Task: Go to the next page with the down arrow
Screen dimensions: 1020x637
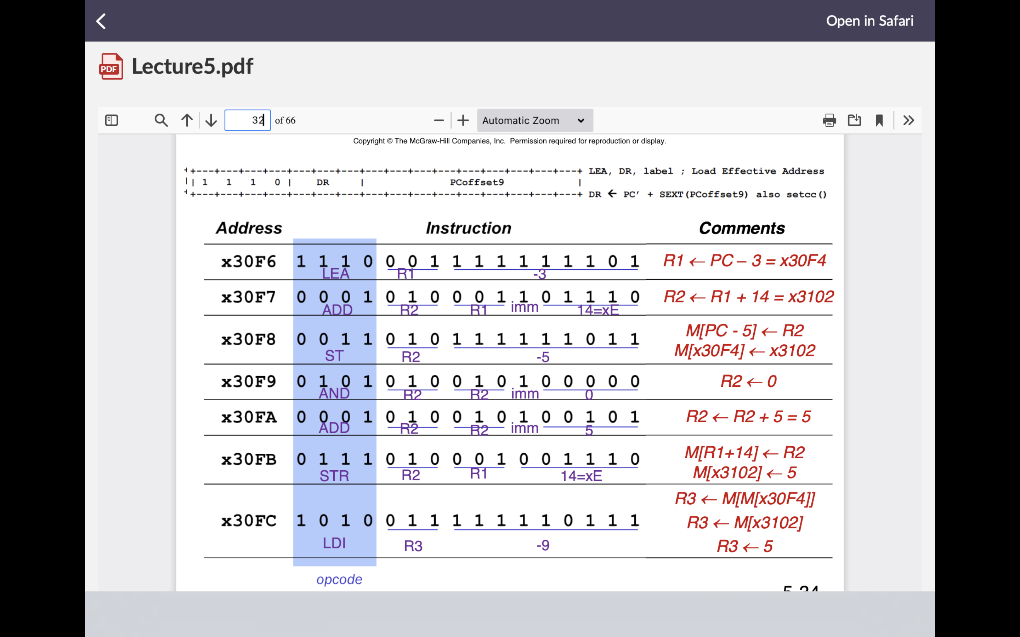Action: (x=211, y=120)
